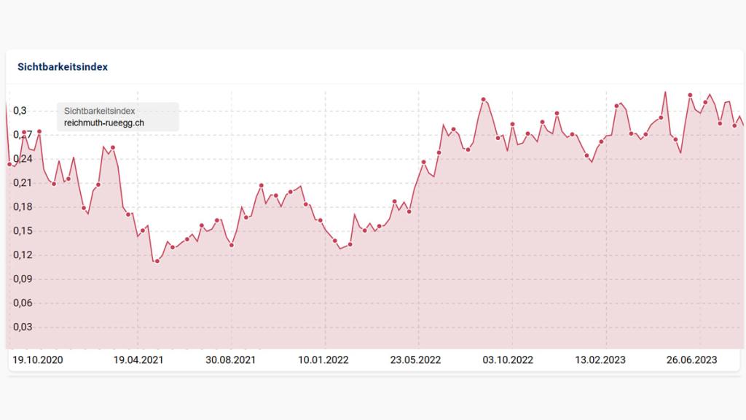Image resolution: width=746 pixels, height=420 pixels.
Task: Click the 0,12 y-axis label
Action: (22, 255)
